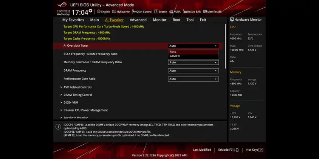Expand AVX Related Controls

click(77, 87)
